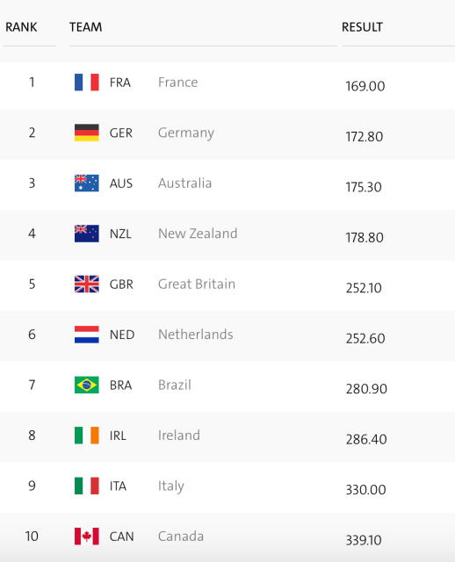
Task: Open the France team name link
Action: [177, 83]
